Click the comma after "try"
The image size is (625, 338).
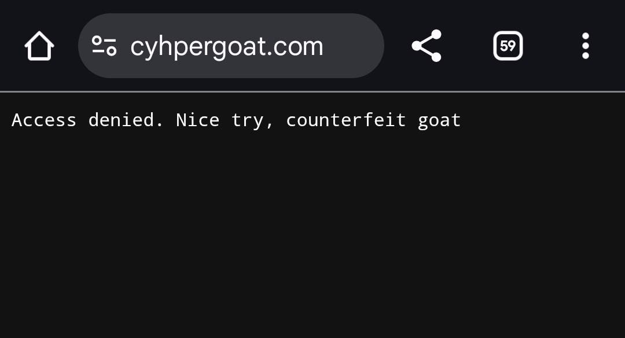(270, 124)
